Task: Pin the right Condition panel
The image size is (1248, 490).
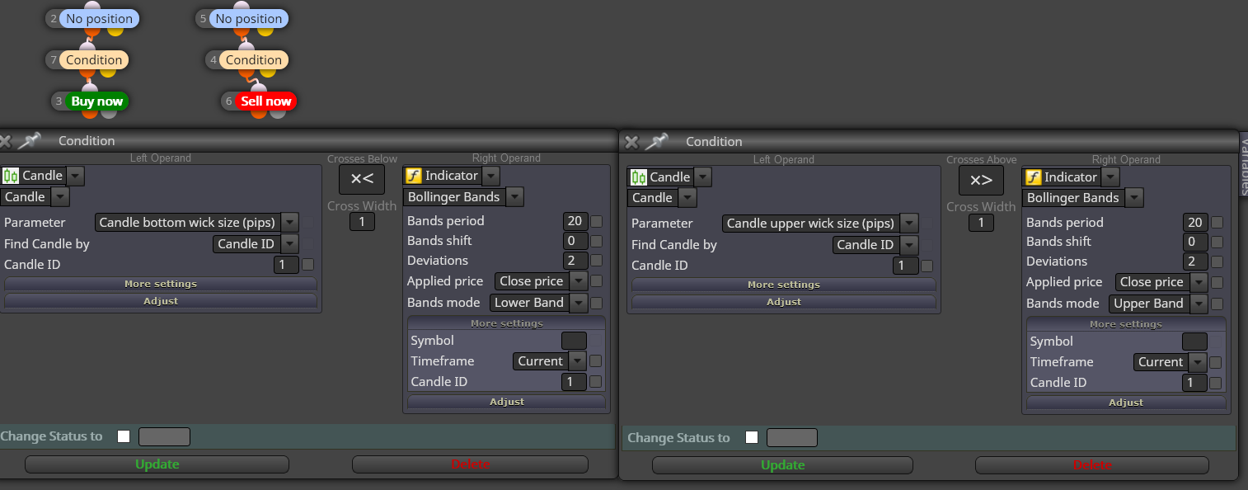Action: coord(656,142)
